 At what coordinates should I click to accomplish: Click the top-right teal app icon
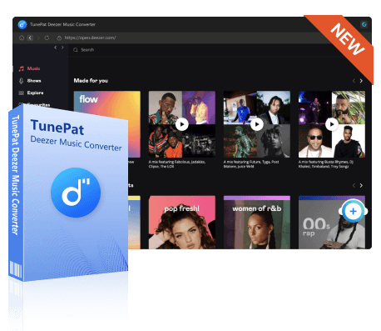coord(364,24)
